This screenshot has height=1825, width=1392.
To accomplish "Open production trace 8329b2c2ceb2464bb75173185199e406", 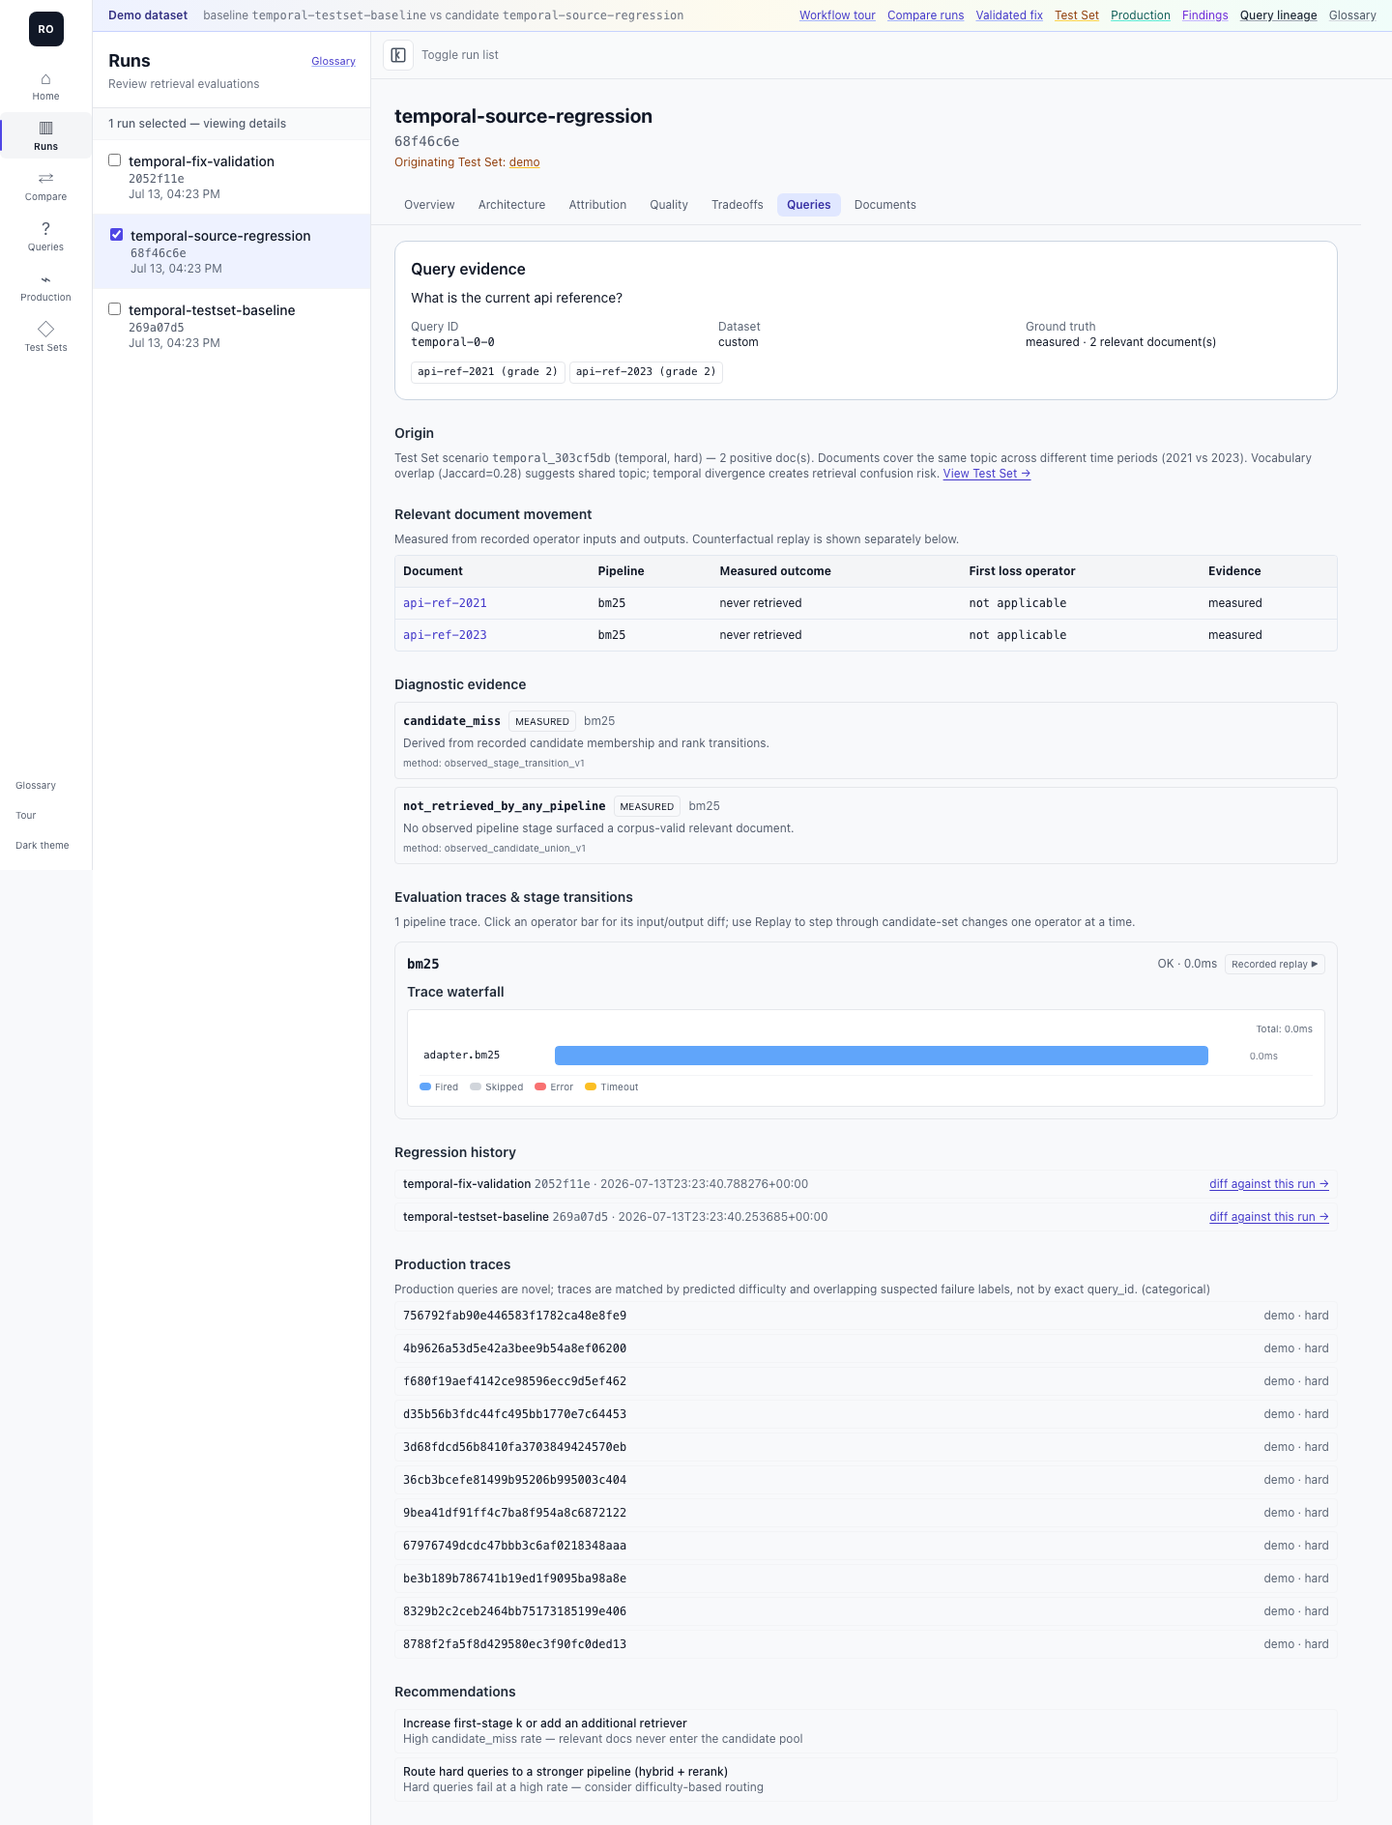I will (866, 1611).
